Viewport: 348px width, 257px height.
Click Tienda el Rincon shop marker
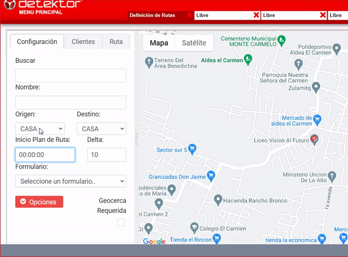pos(216,239)
